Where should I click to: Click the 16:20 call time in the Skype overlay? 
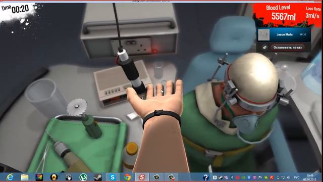point(303,34)
